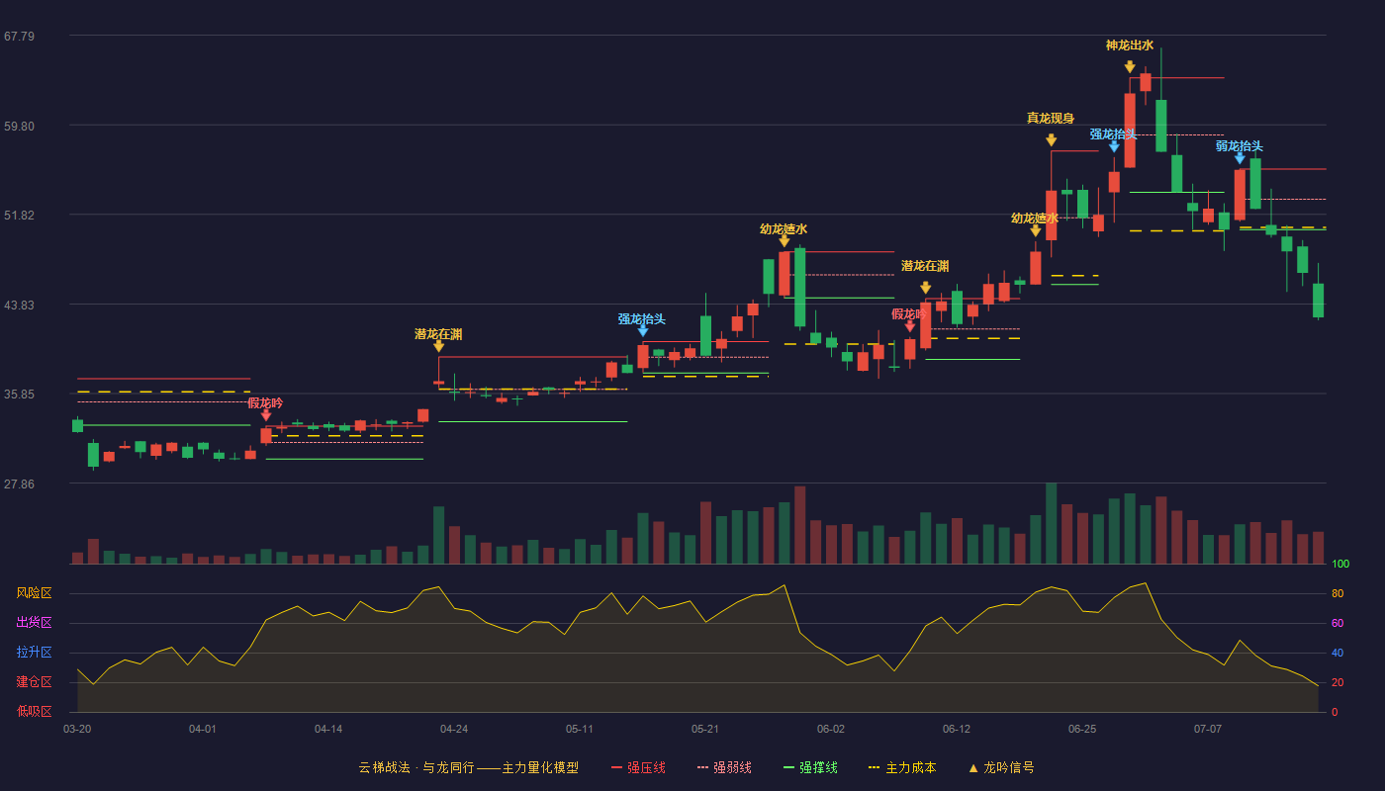Click the 潜龙在渊 arrow just before 04-24
The width and height of the screenshot is (1385, 791).
pos(438,346)
